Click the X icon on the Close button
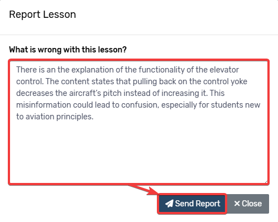Image resolution: width=278 pixels, height=222 pixels. click(237, 204)
